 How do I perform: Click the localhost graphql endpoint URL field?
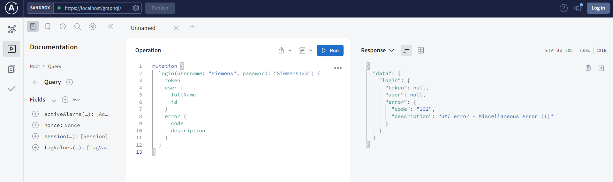(93, 8)
